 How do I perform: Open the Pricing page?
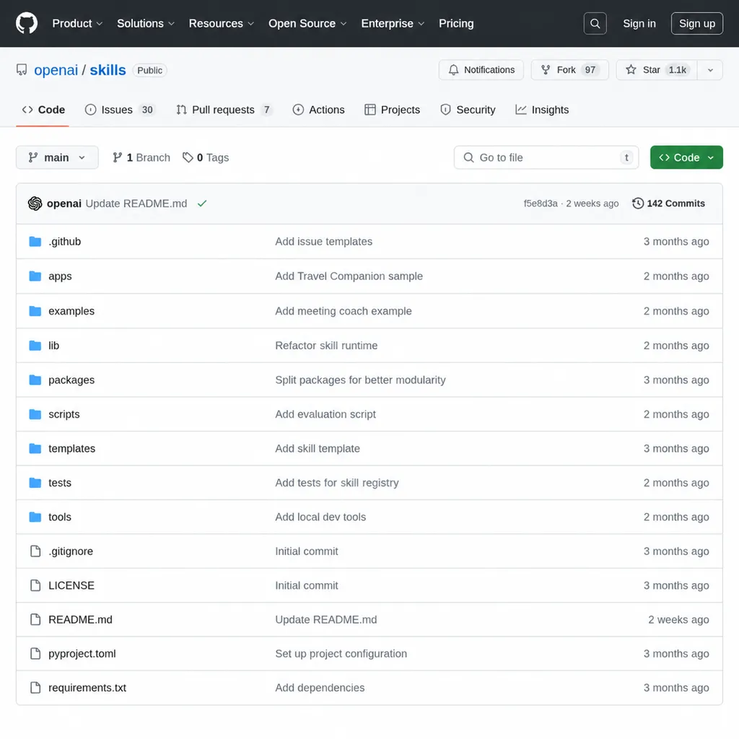[x=456, y=24]
